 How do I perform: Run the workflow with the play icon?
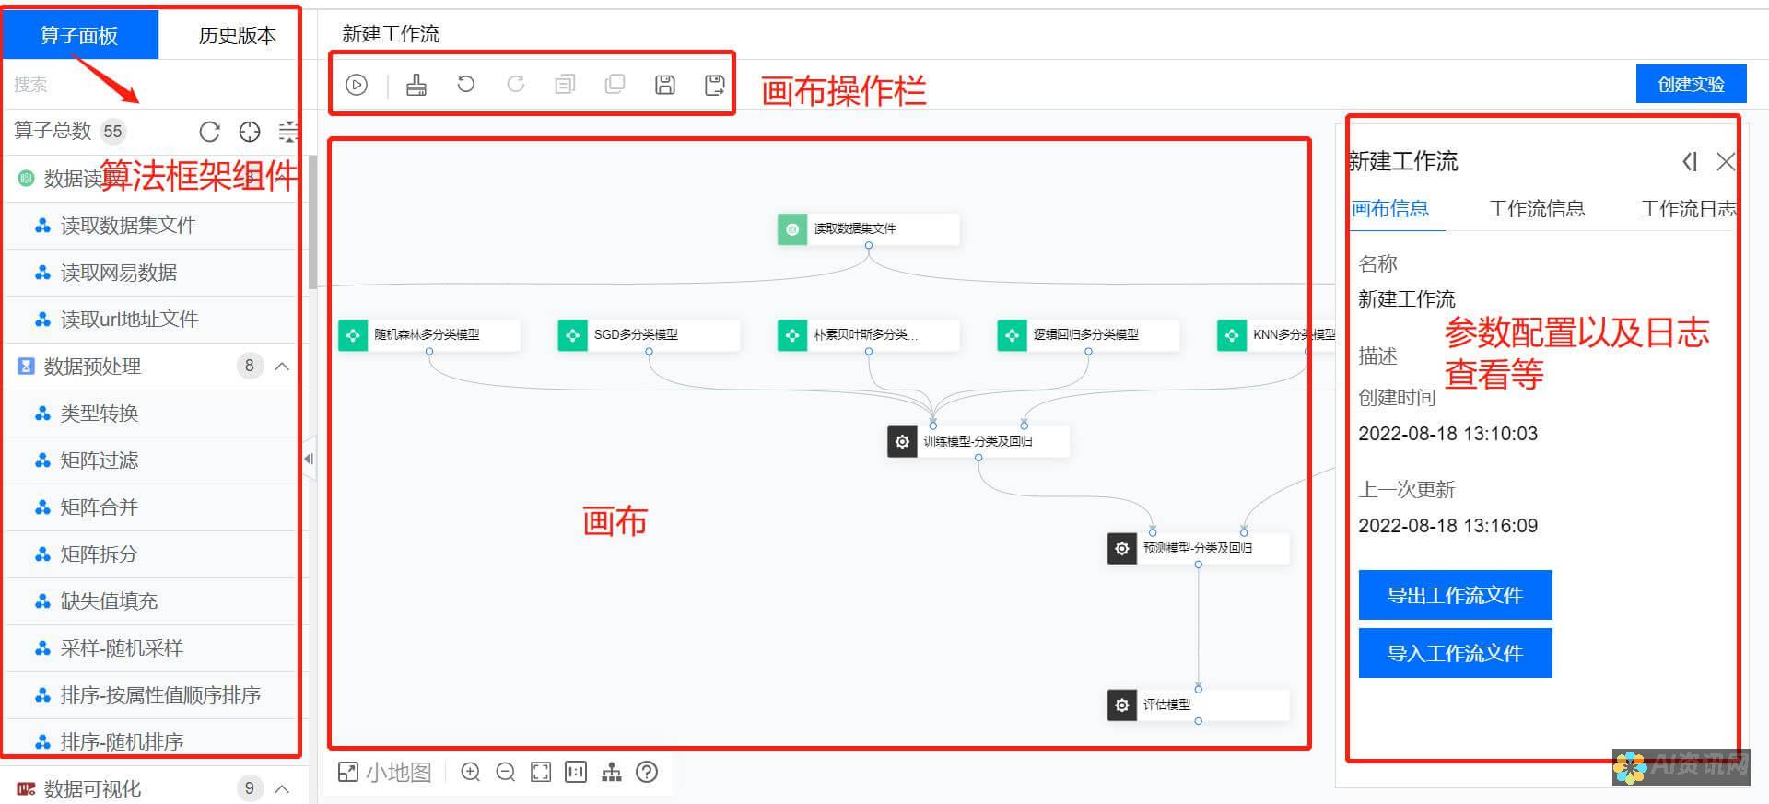[x=357, y=85]
